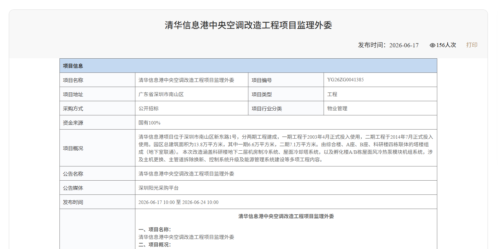
Task: Click the 一、项目名称 section heading
Action: 155,229
